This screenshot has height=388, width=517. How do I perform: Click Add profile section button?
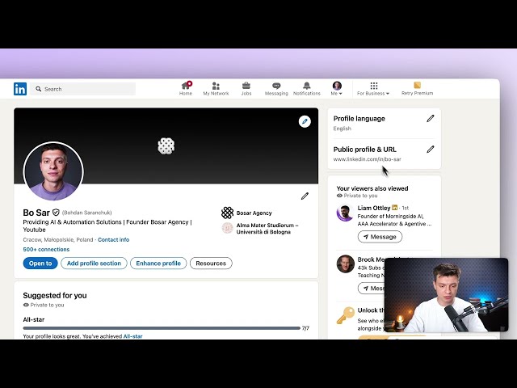pos(94,264)
